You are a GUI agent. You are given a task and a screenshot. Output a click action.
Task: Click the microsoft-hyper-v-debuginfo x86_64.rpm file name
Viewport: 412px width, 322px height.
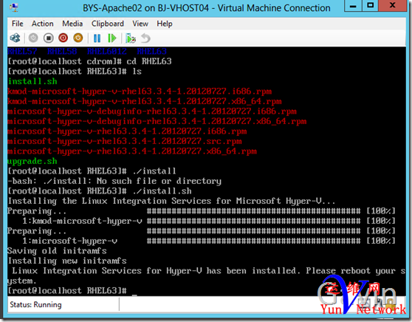157,121
